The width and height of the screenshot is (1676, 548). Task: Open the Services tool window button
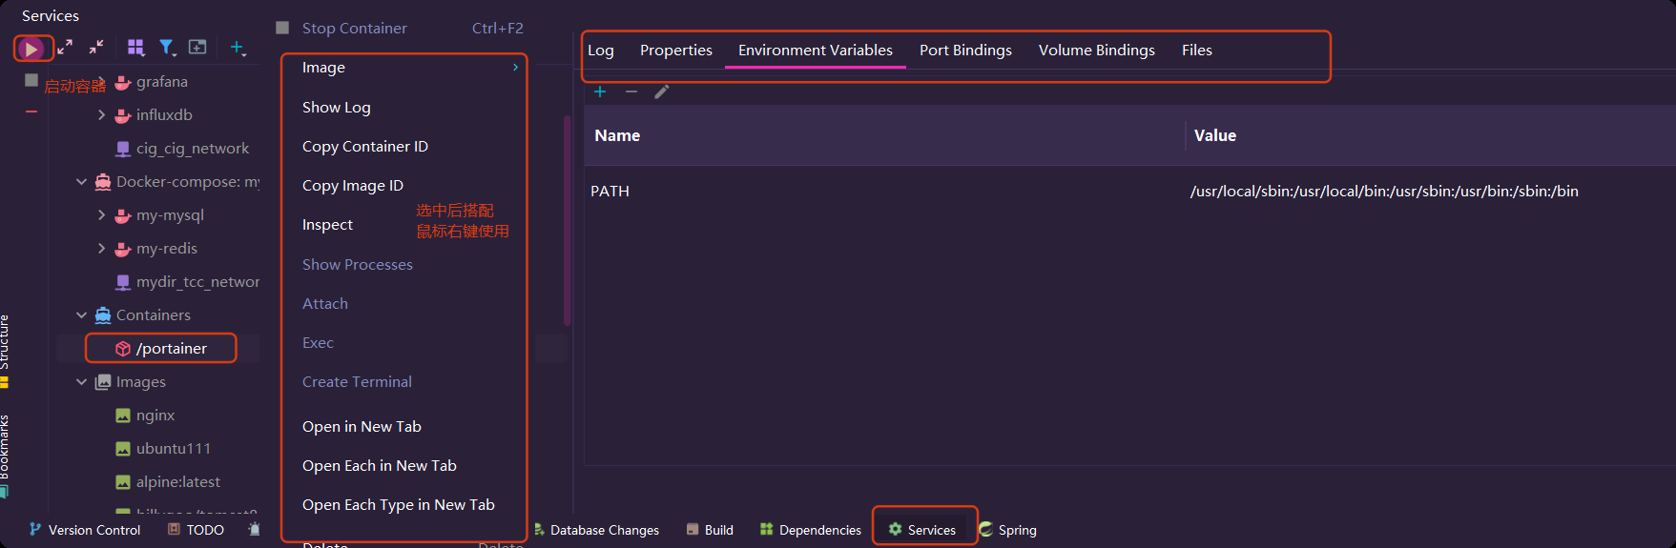[922, 530]
